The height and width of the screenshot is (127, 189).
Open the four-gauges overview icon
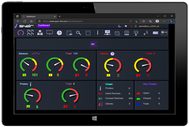pyautogui.click(x=30, y=33)
